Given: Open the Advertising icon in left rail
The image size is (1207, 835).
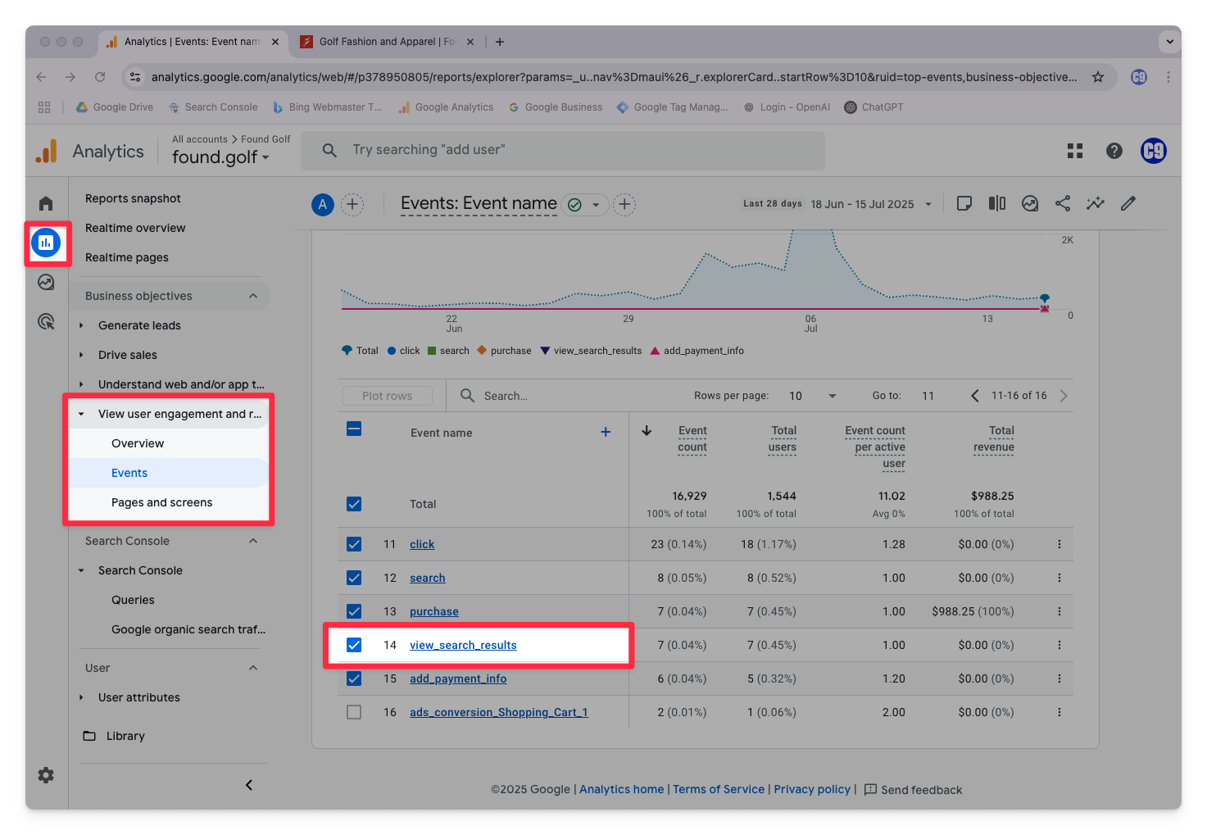Looking at the screenshot, I should point(46,322).
